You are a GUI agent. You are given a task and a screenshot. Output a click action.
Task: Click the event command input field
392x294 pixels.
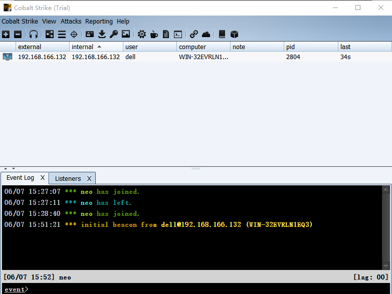pyautogui.click(x=201, y=289)
